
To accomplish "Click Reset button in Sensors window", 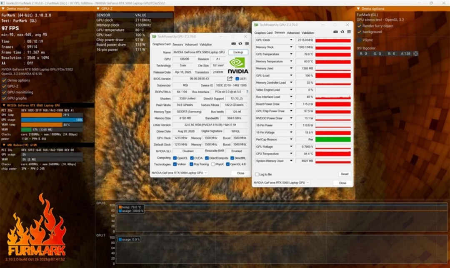I will pyautogui.click(x=345, y=174).
